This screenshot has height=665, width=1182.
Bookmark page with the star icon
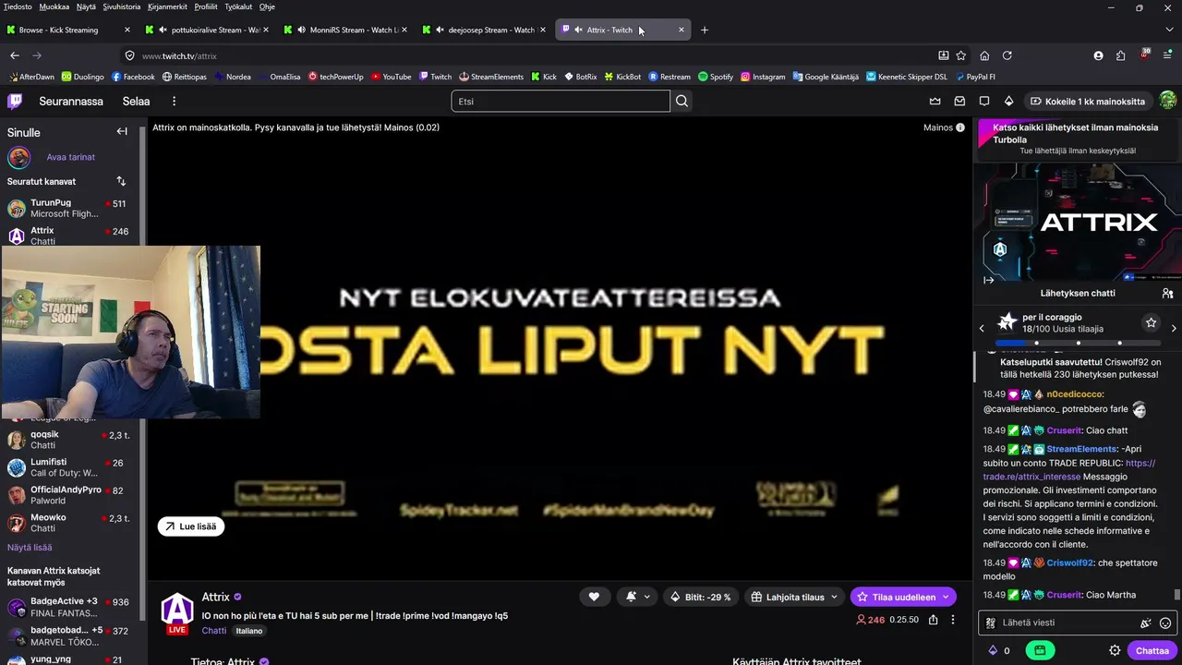tap(961, 55)
